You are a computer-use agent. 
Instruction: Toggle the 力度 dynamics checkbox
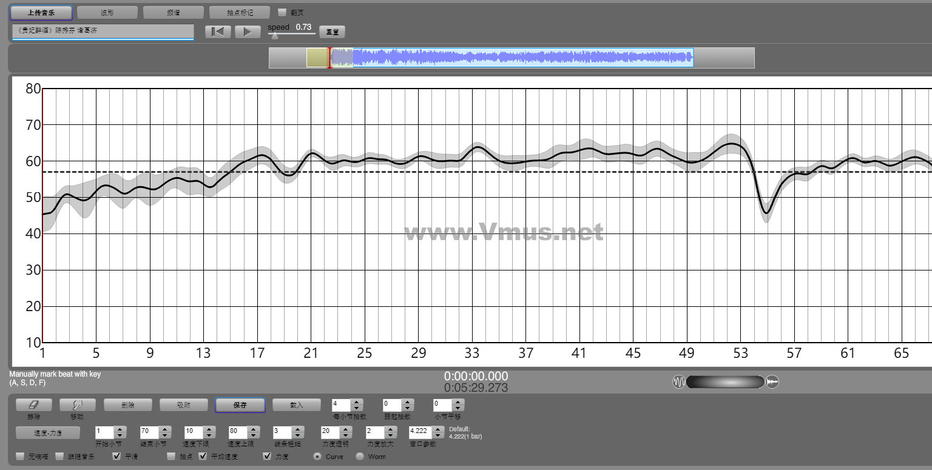coord(267,456)
